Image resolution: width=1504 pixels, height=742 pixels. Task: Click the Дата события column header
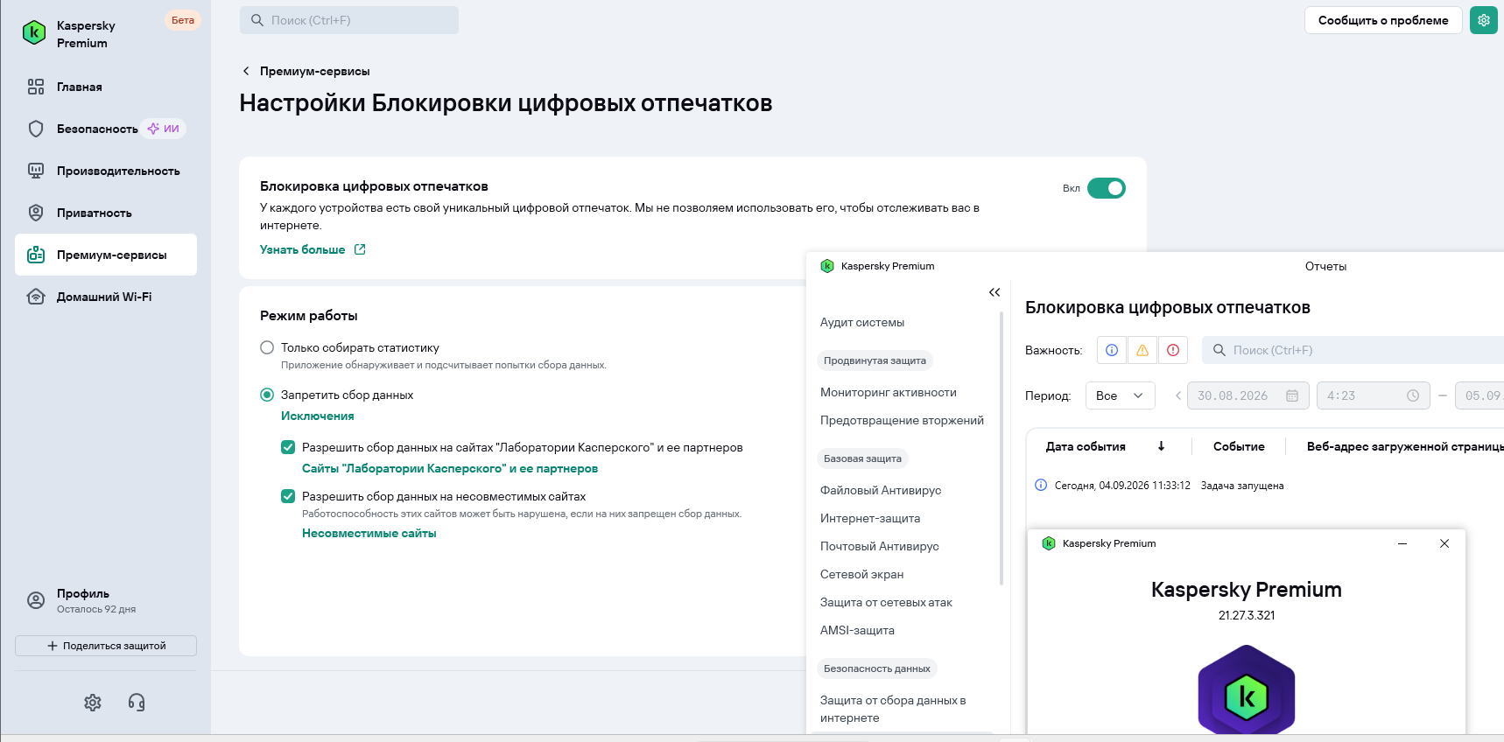point(1086,446)
